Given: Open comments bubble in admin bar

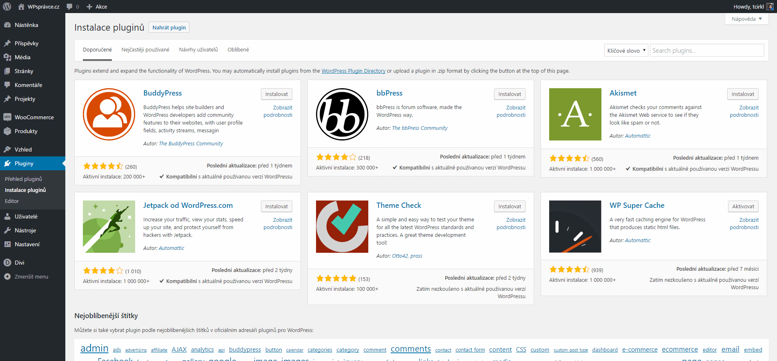Looking at the screenshot, I should pyautogui.click(x=69, y=7).
